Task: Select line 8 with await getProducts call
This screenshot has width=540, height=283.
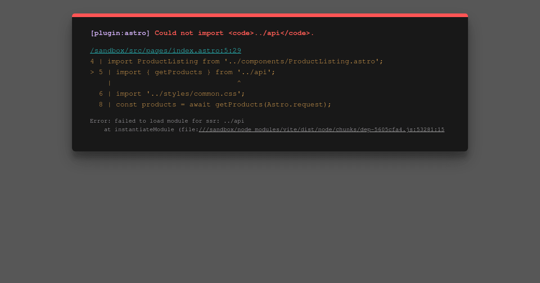Action: click(x=223, y=104)
